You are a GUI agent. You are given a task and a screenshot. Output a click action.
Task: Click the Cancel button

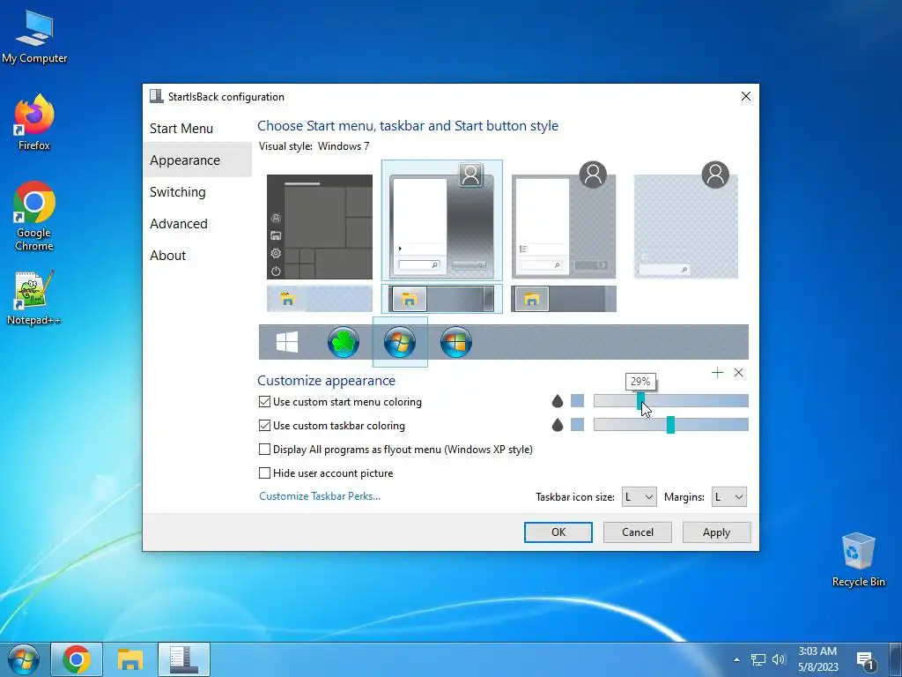tap(638, 532)
